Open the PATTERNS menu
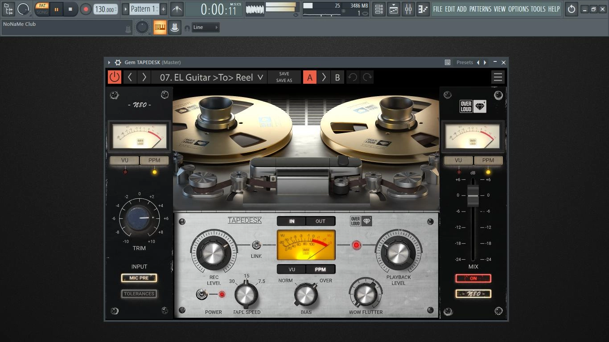 (x=480, y=9)
